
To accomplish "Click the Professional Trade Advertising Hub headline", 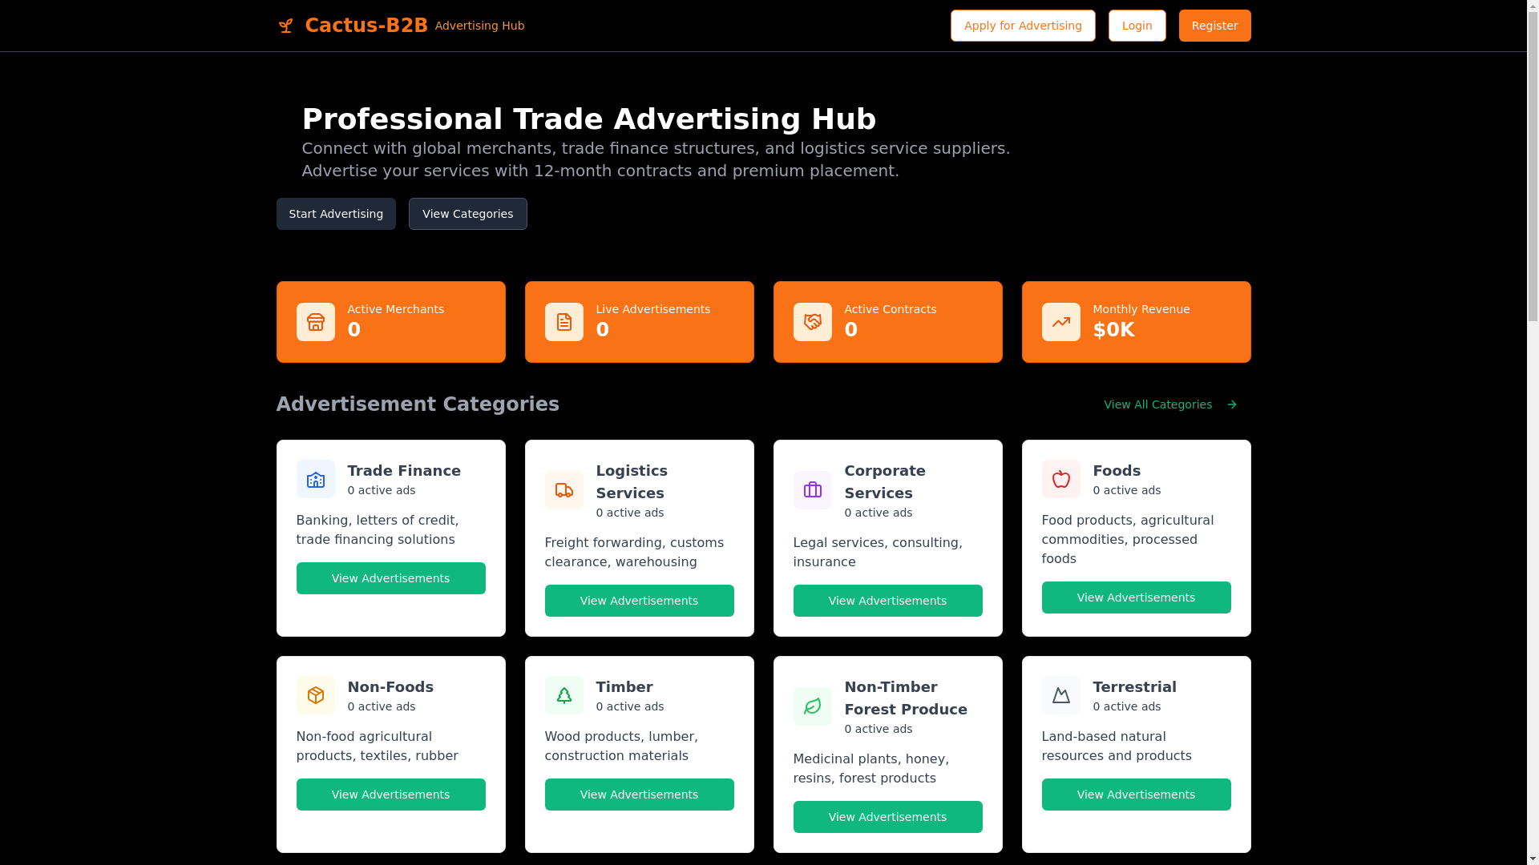I will click(x=589, y=119).
